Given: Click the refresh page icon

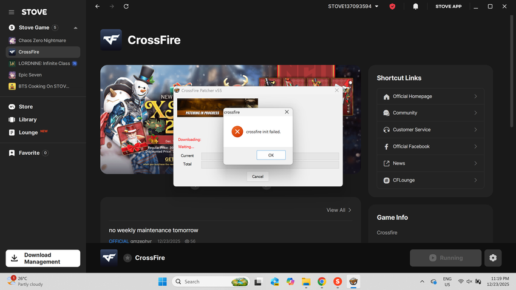Looking at the screenshot, I should point(126,6).
